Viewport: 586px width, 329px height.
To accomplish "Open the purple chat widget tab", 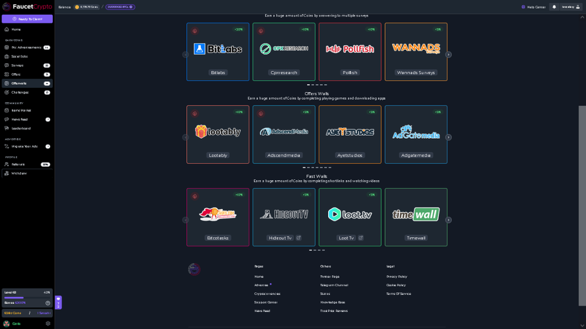I will pyautogui.click(x=58, y=303).
